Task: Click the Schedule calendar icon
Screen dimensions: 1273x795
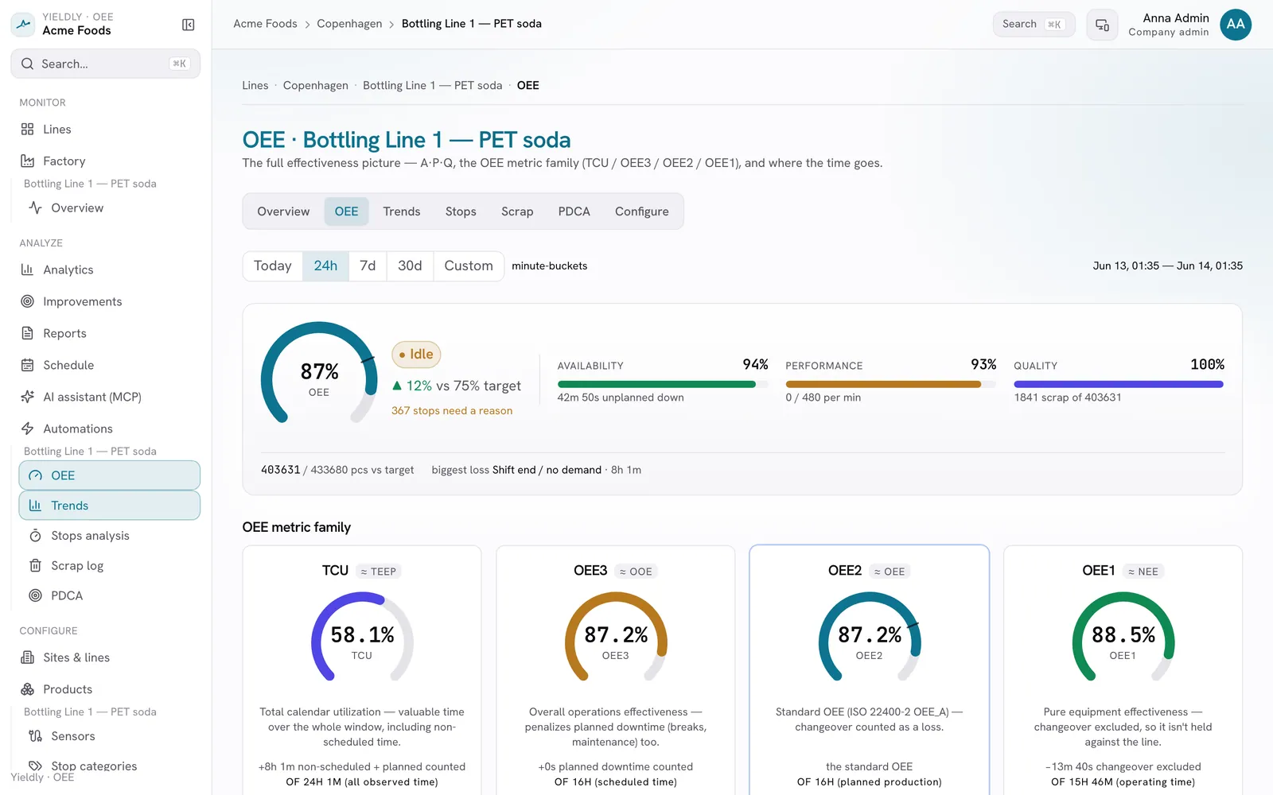Action: (x=27, y=365)
